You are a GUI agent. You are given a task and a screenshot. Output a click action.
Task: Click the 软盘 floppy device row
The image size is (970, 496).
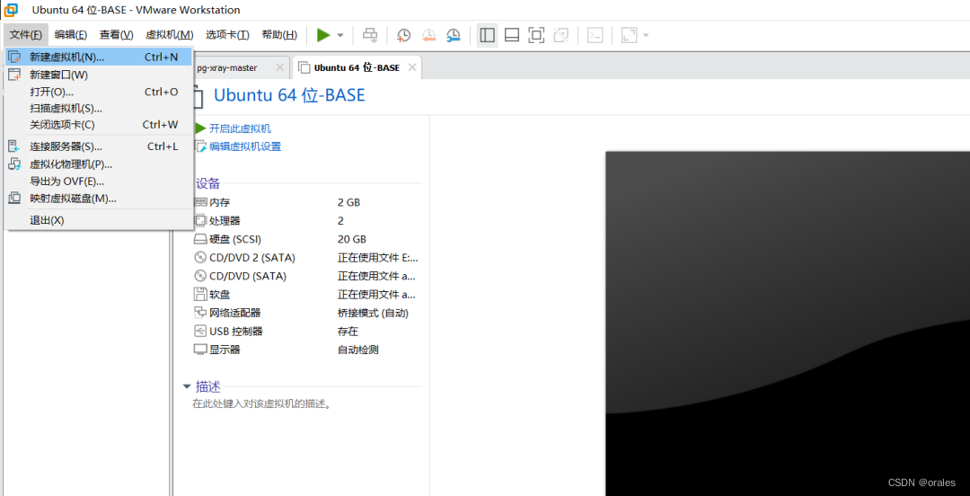click(x=307, y=295)
